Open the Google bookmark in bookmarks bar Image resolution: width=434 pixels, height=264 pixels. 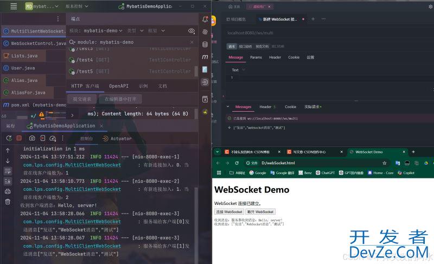click(x=258, y=173)
